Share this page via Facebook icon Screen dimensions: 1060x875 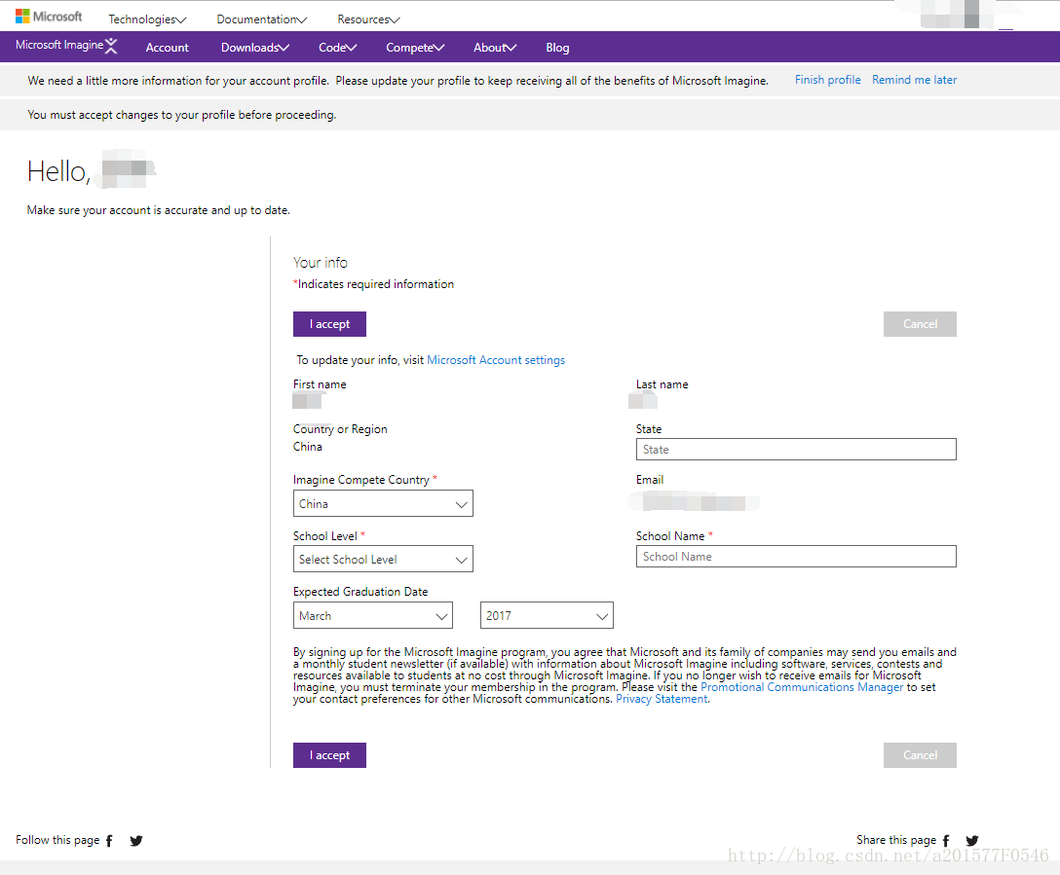(946, 841)
